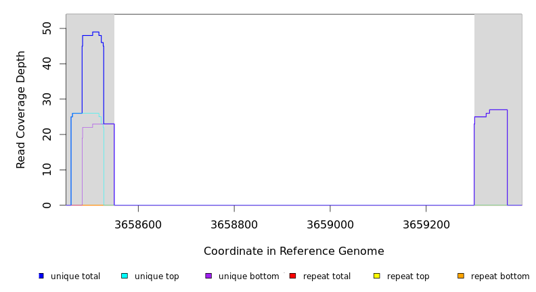The image size is (536, 292).
Task: Select the 'repeat top' legend label
Action: coord(408,276)
